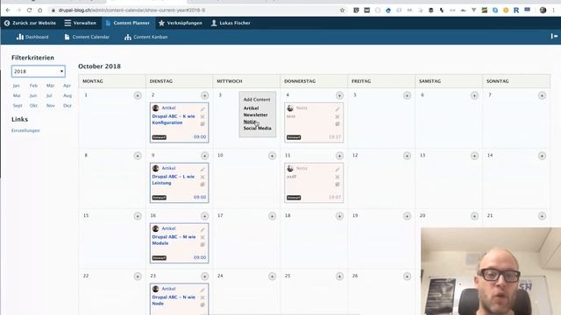The image size is (561, 315).
Task: Jump to Nov in month filter
Action: coord(51,106)
